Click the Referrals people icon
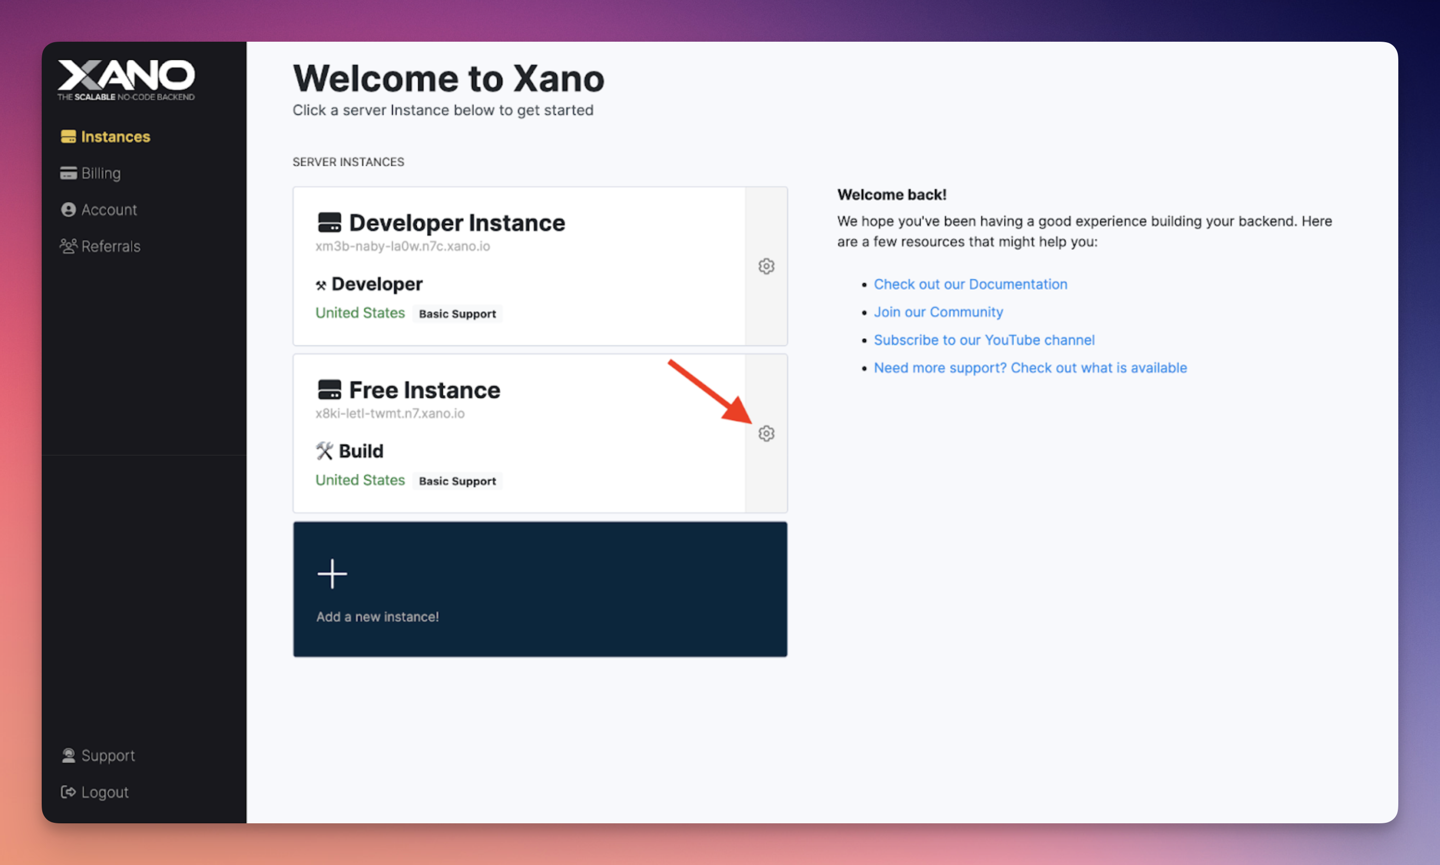This screenshot has height=865, width=1440. point(68,246)
